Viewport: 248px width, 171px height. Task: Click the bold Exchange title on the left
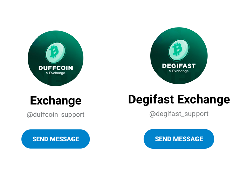pyautogui.click(x=56, y=101)
